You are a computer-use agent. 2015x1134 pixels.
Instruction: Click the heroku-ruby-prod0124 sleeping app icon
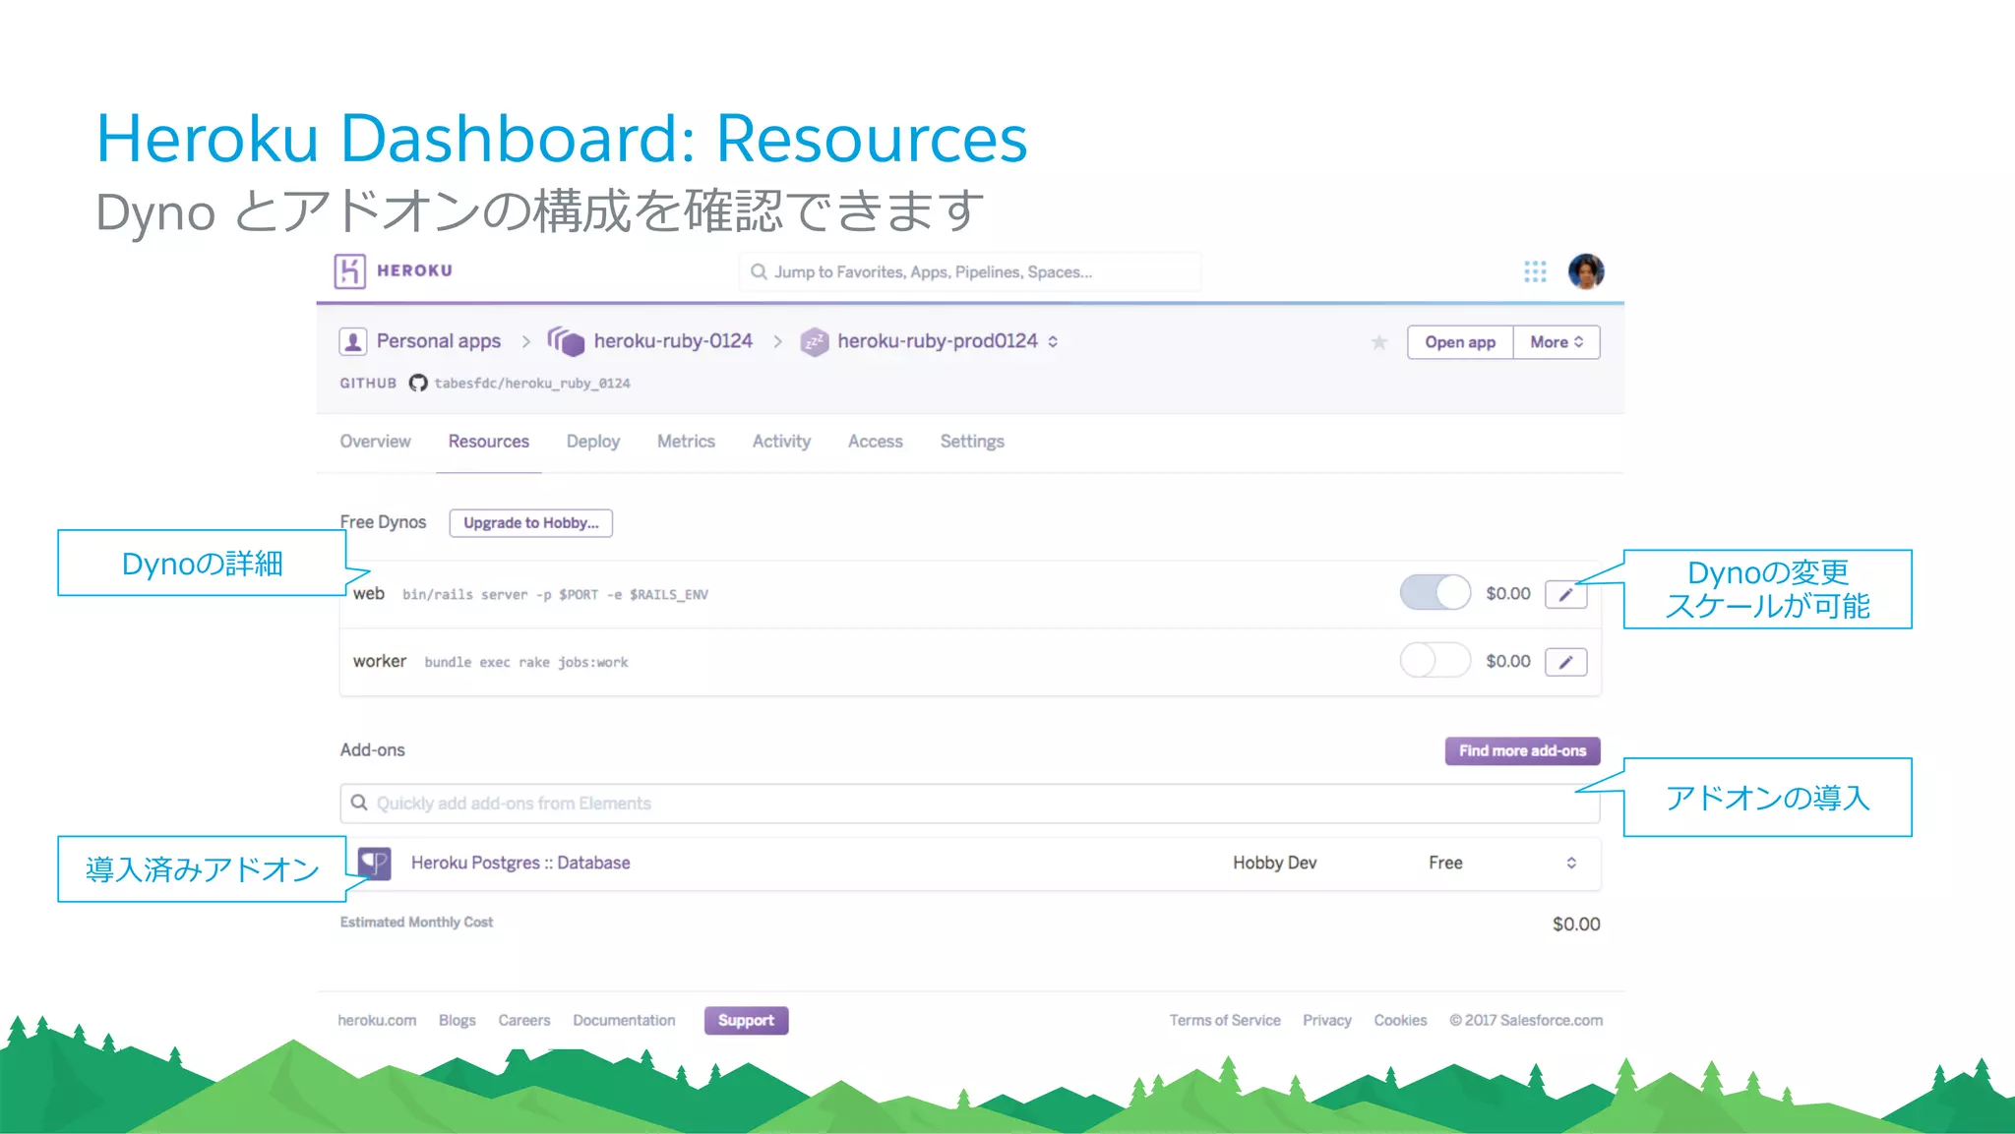(x=814, y=341)
